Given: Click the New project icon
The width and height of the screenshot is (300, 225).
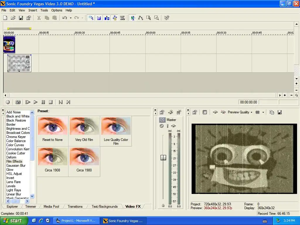Looking at the screenshot, I should pos(5,18).
